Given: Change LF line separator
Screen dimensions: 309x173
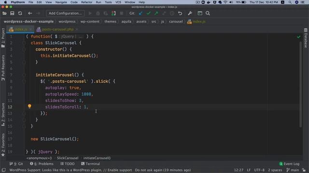Looking at the screenshot, I should click(x=249, y=170).
